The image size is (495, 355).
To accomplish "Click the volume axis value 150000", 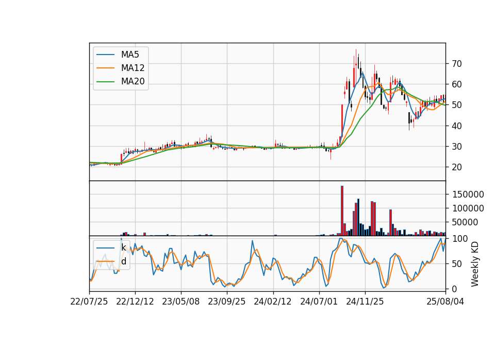I will pyautogui.click(x=468, y=194).
